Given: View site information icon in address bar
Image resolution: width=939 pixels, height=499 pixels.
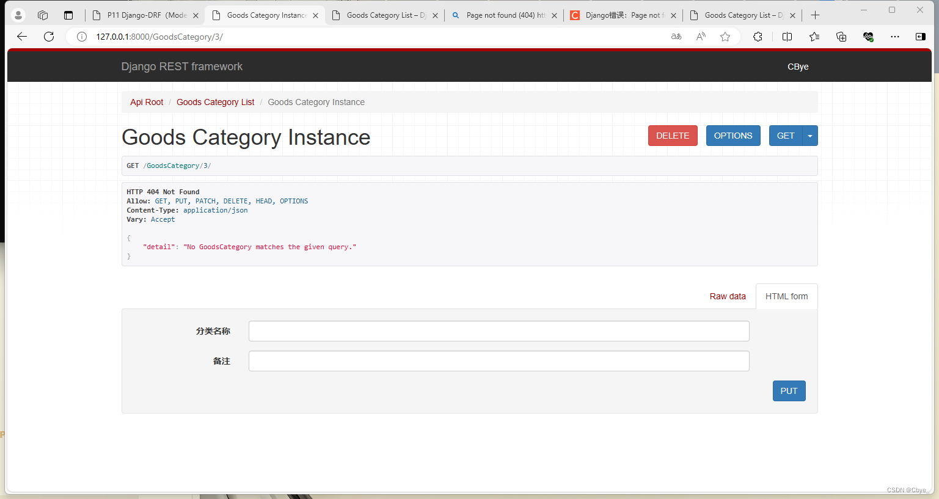Looking at the screenshot, I should [x=81, y=37].
